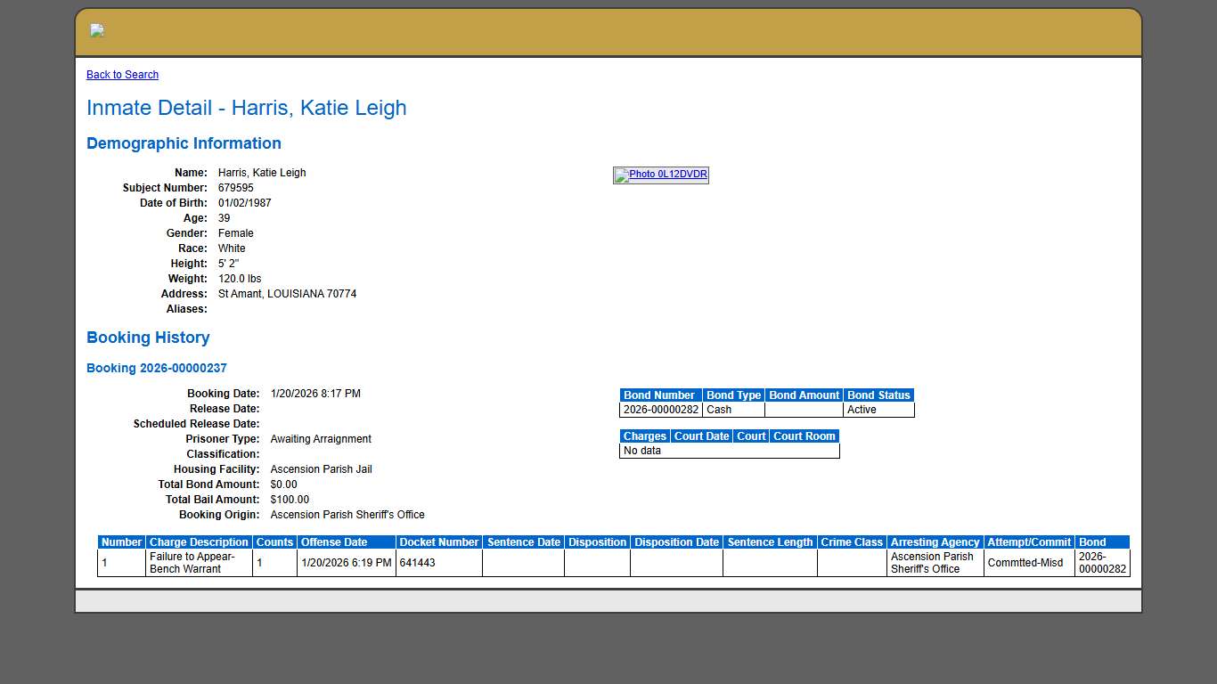Image resolution: width=1217 pixels, height=684 pixels.
Task: Click the docket number 641443 cell
Action: point(418,563)
